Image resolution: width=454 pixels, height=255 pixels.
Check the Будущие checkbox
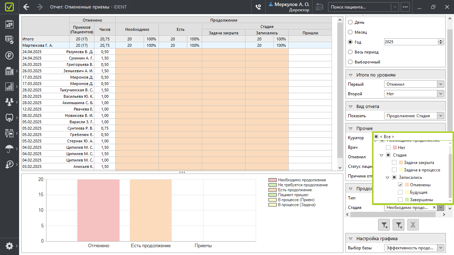(400, 192)
